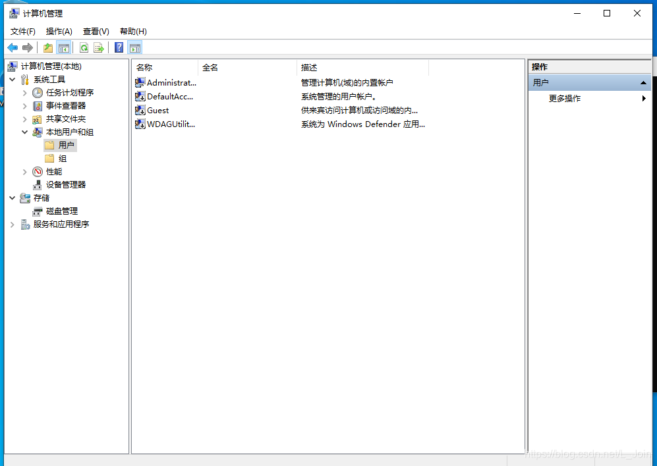Sort by the 描述 column header
657x466 pixels.
pyautogui.click(x=363, y=67)
